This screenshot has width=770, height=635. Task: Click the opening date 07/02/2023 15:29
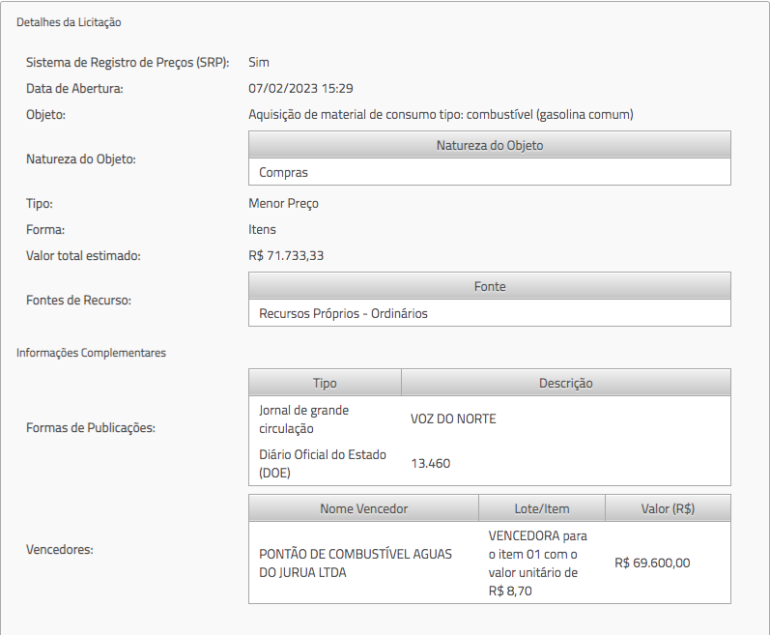[x=300, y=88]
